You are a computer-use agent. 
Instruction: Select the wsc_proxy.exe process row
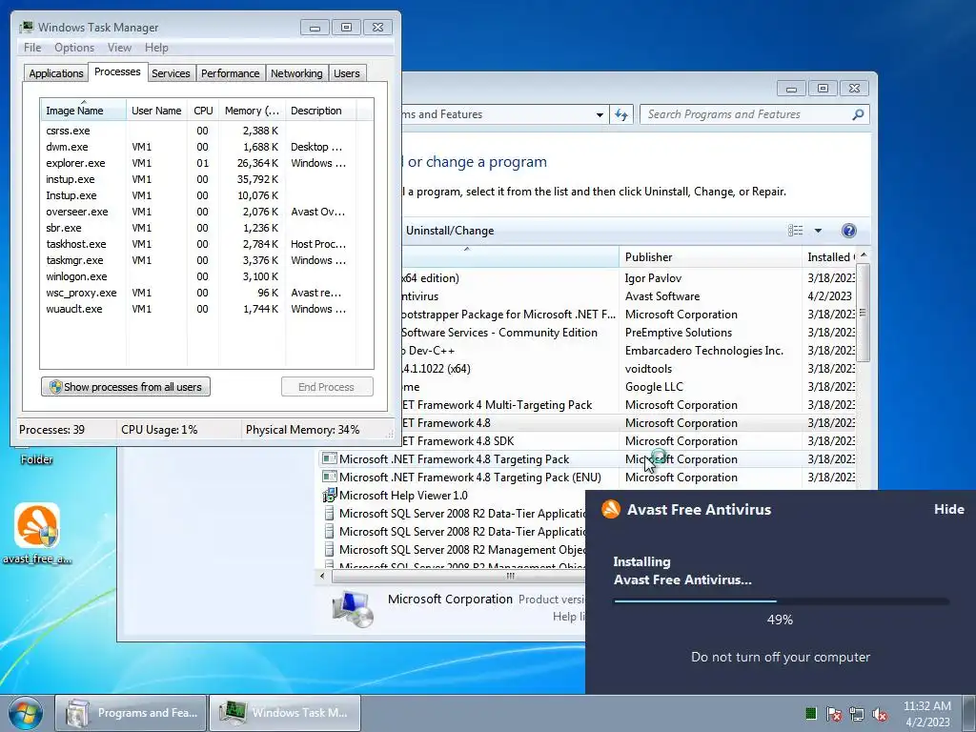(x=199, y=293)
